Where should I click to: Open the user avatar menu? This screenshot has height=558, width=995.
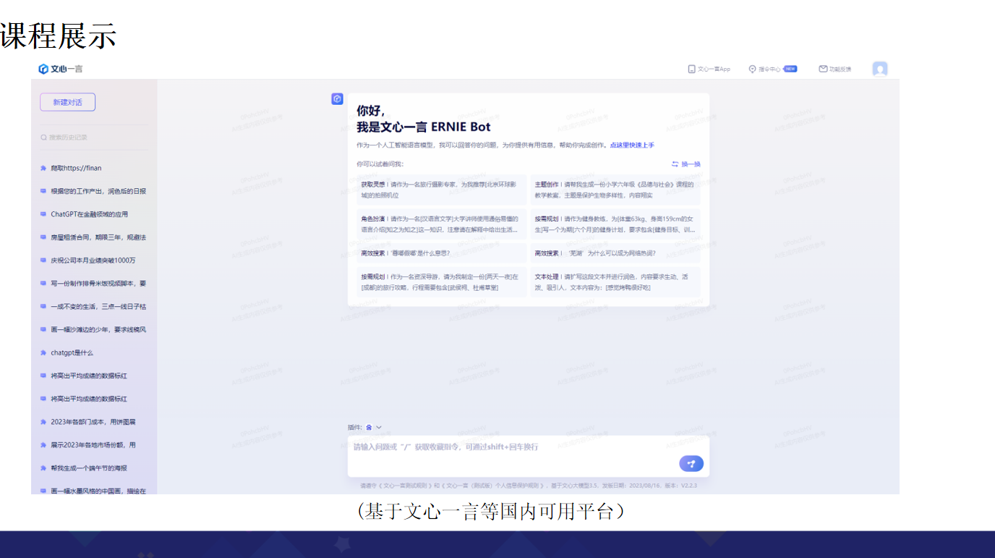[x=880, y=69]
